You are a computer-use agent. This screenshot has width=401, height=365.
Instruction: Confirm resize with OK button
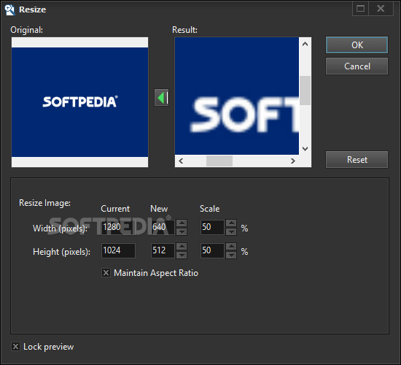(x=357, y=45)
